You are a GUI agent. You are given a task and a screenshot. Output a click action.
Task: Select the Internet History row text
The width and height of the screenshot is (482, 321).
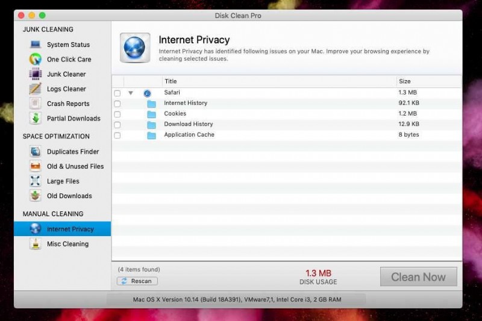coord(186,103)
